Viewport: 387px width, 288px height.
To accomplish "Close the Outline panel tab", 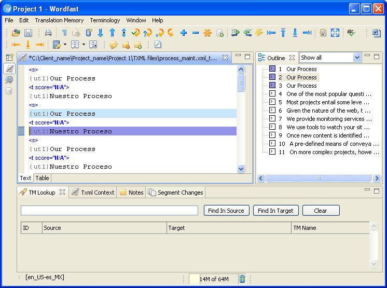I will pyautogui.click(x=292, y=58).
